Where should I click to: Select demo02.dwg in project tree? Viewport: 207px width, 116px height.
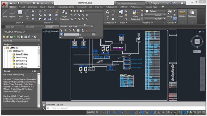point(21,57)
